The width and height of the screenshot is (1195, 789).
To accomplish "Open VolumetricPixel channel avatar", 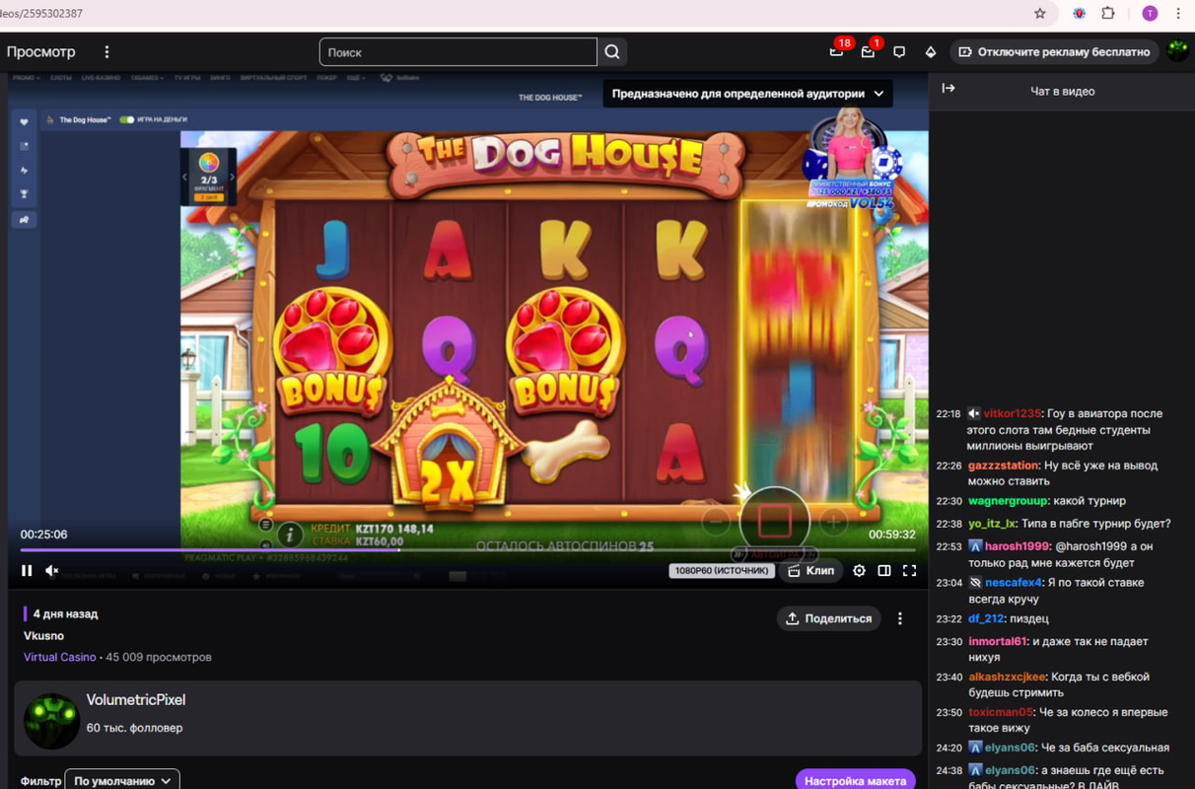I will point(51,721).
